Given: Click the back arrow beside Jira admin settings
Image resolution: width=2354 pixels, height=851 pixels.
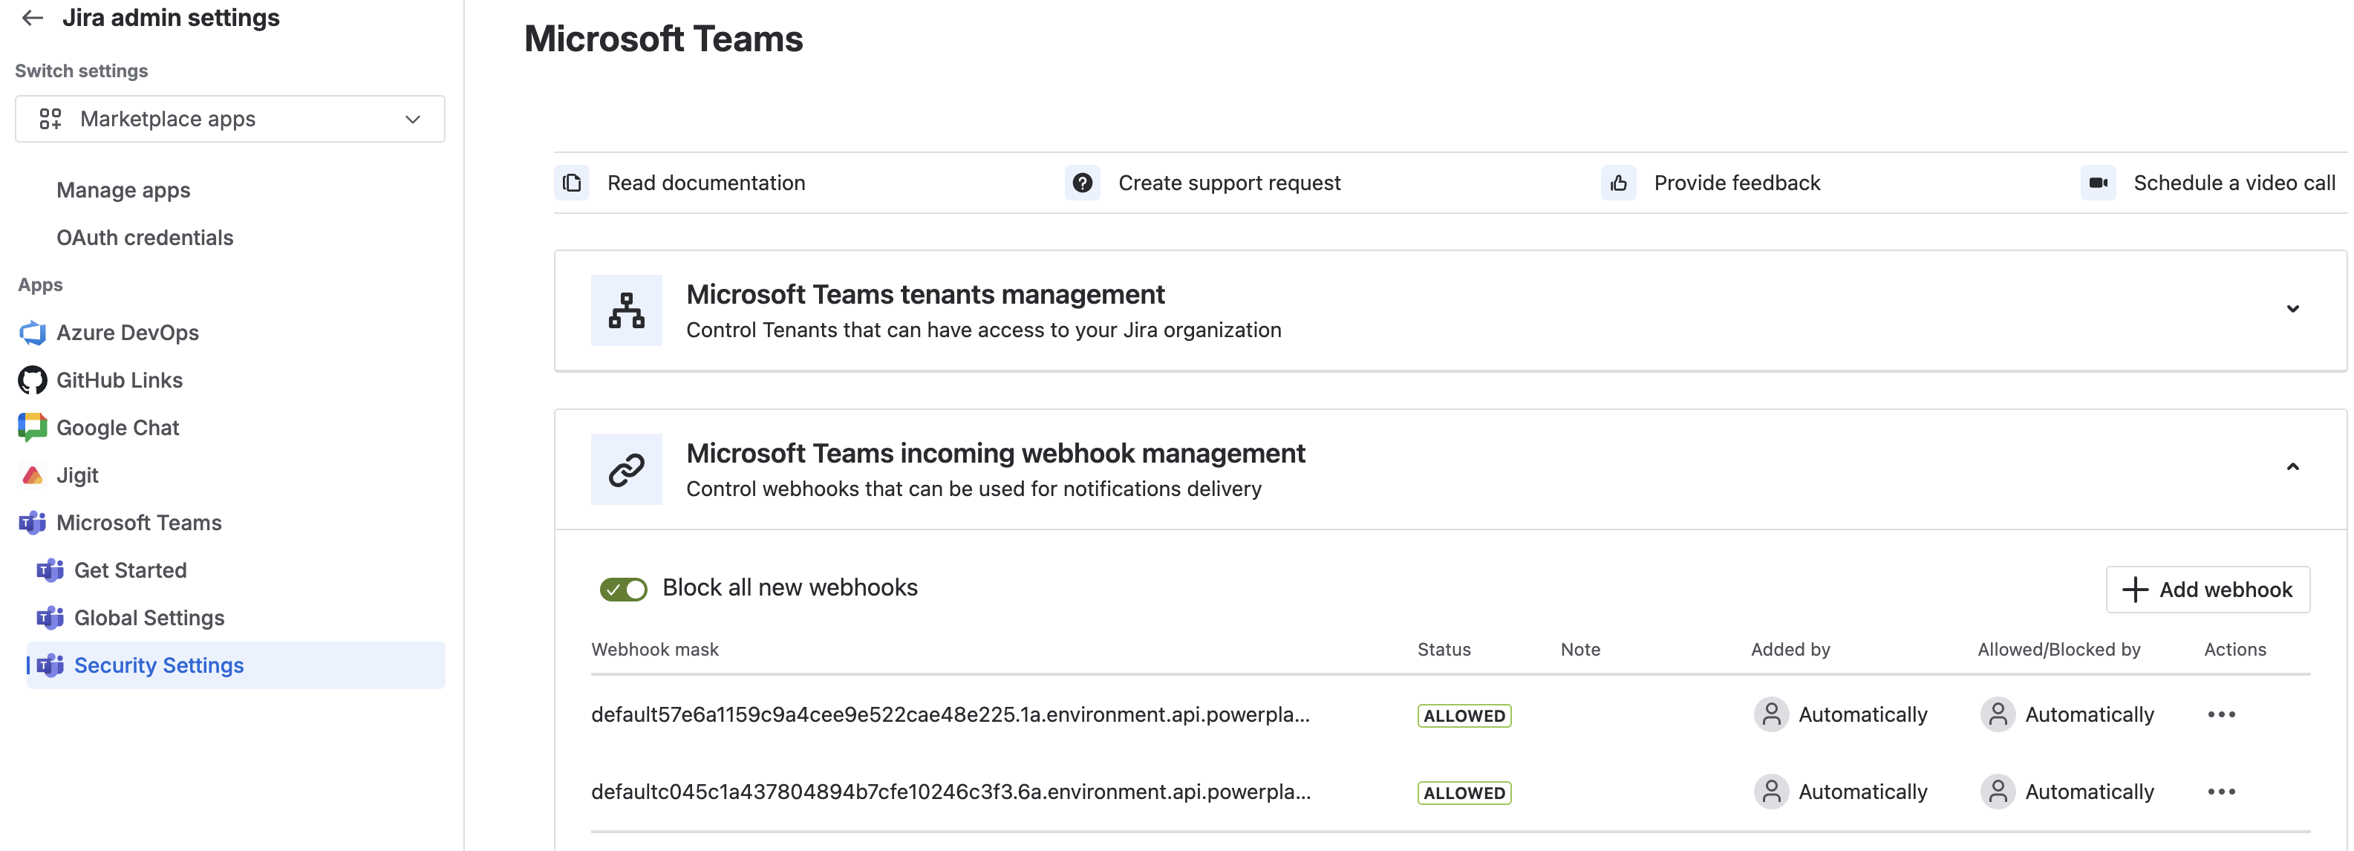Looking at the screenshot, I should [x=33, y=17].
